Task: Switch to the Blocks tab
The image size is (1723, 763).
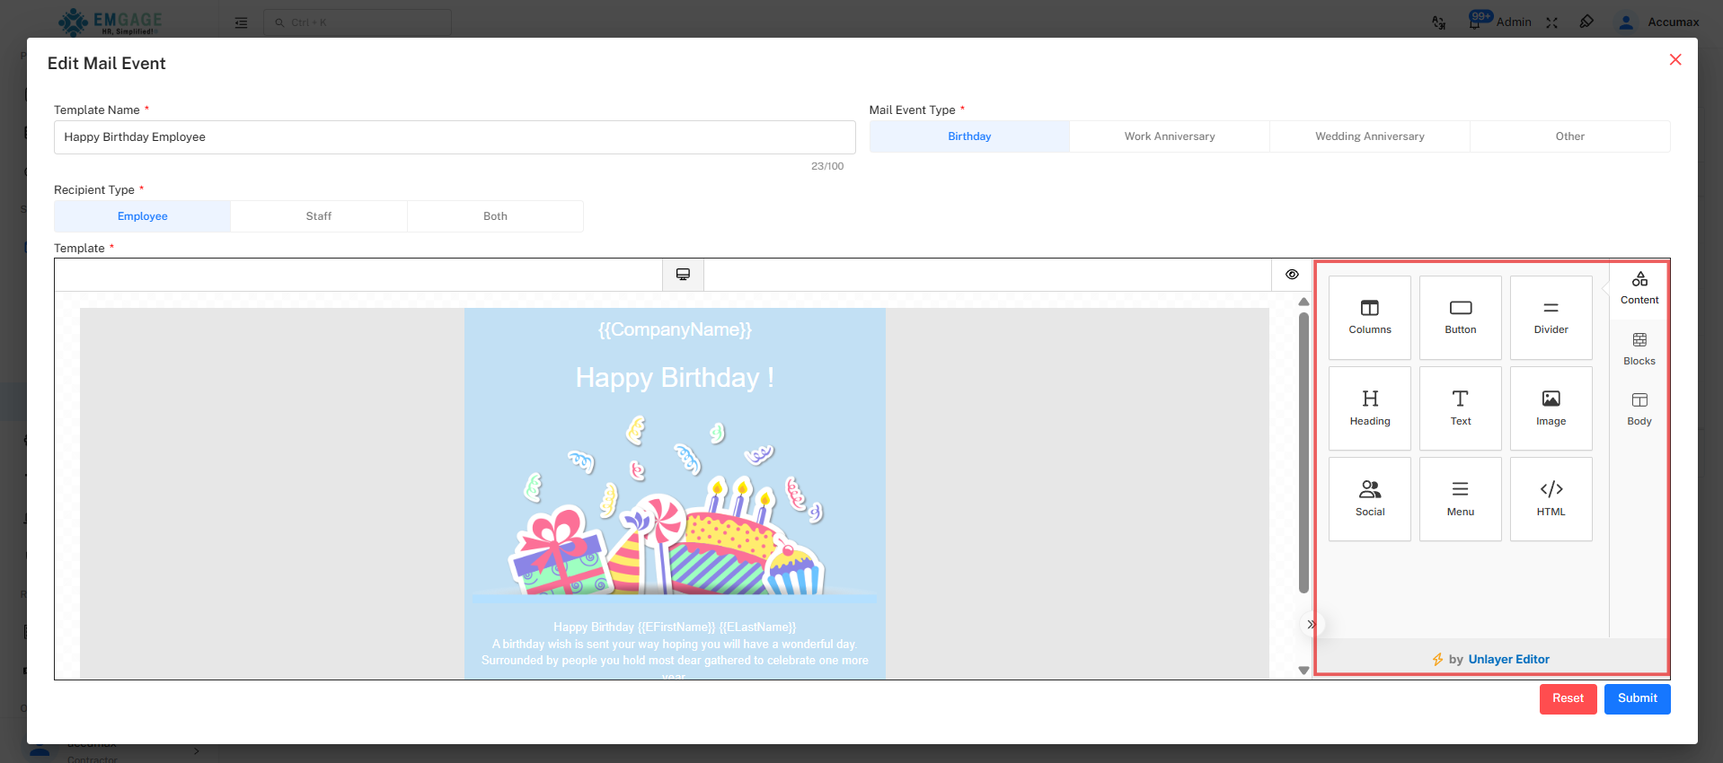Action: [1639, 348]
